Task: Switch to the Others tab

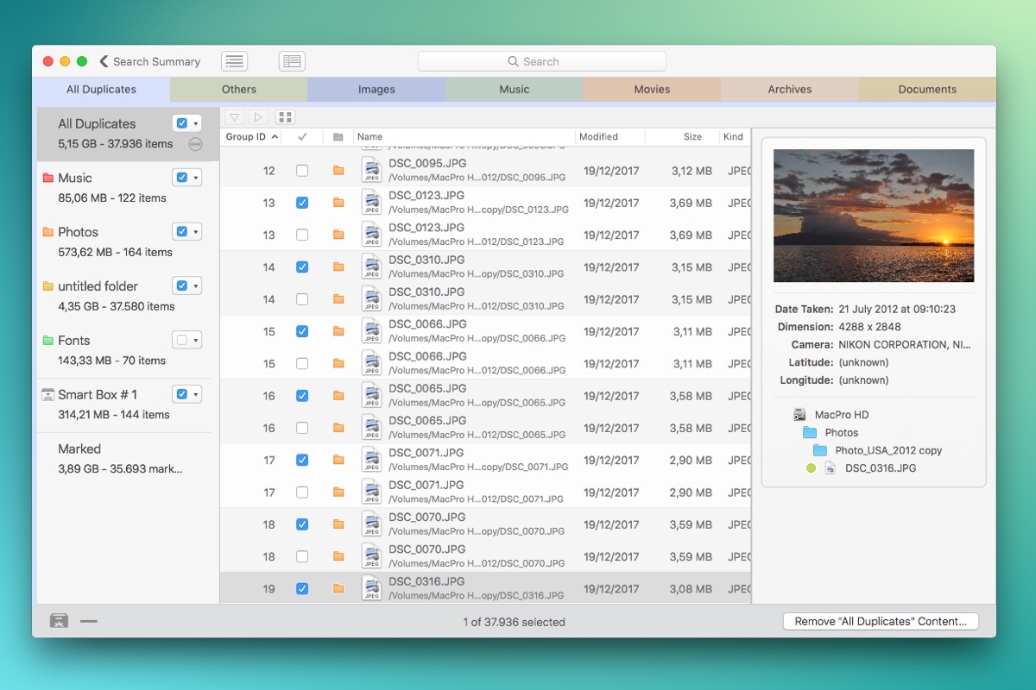Action: coord(239,90)
